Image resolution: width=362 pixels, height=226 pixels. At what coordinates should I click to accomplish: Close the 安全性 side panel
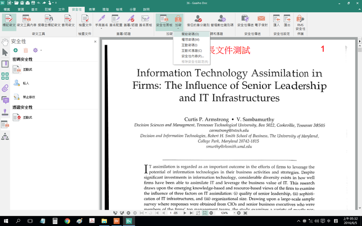point(95,42)
